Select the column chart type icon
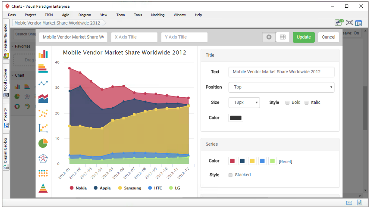The width and height of the screenshot is (371, 210). coord(43,54)
